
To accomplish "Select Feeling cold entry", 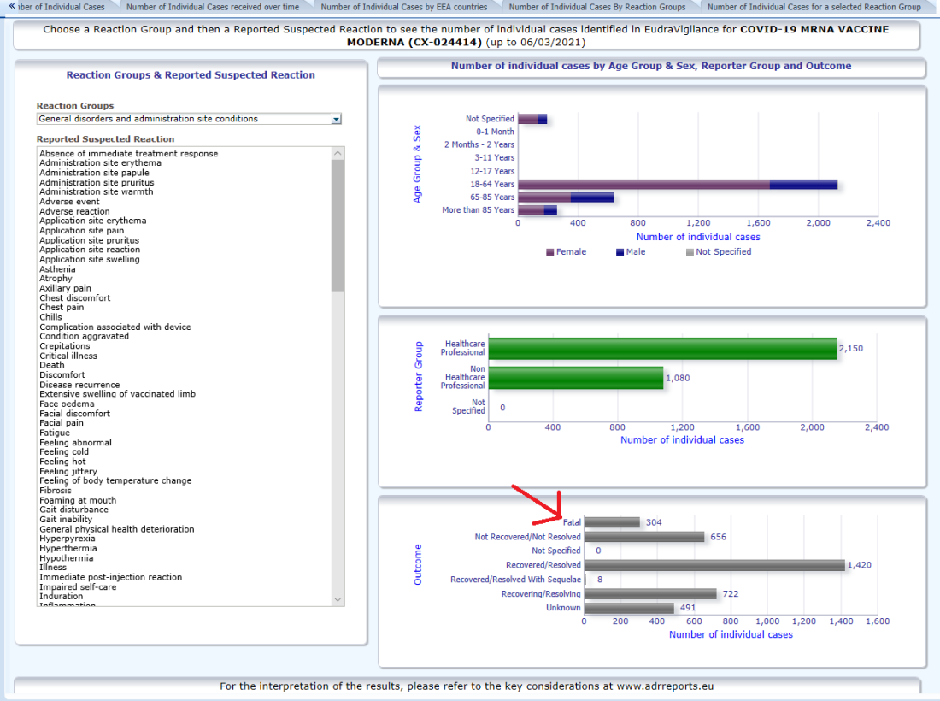I will (x=63, y=452).
